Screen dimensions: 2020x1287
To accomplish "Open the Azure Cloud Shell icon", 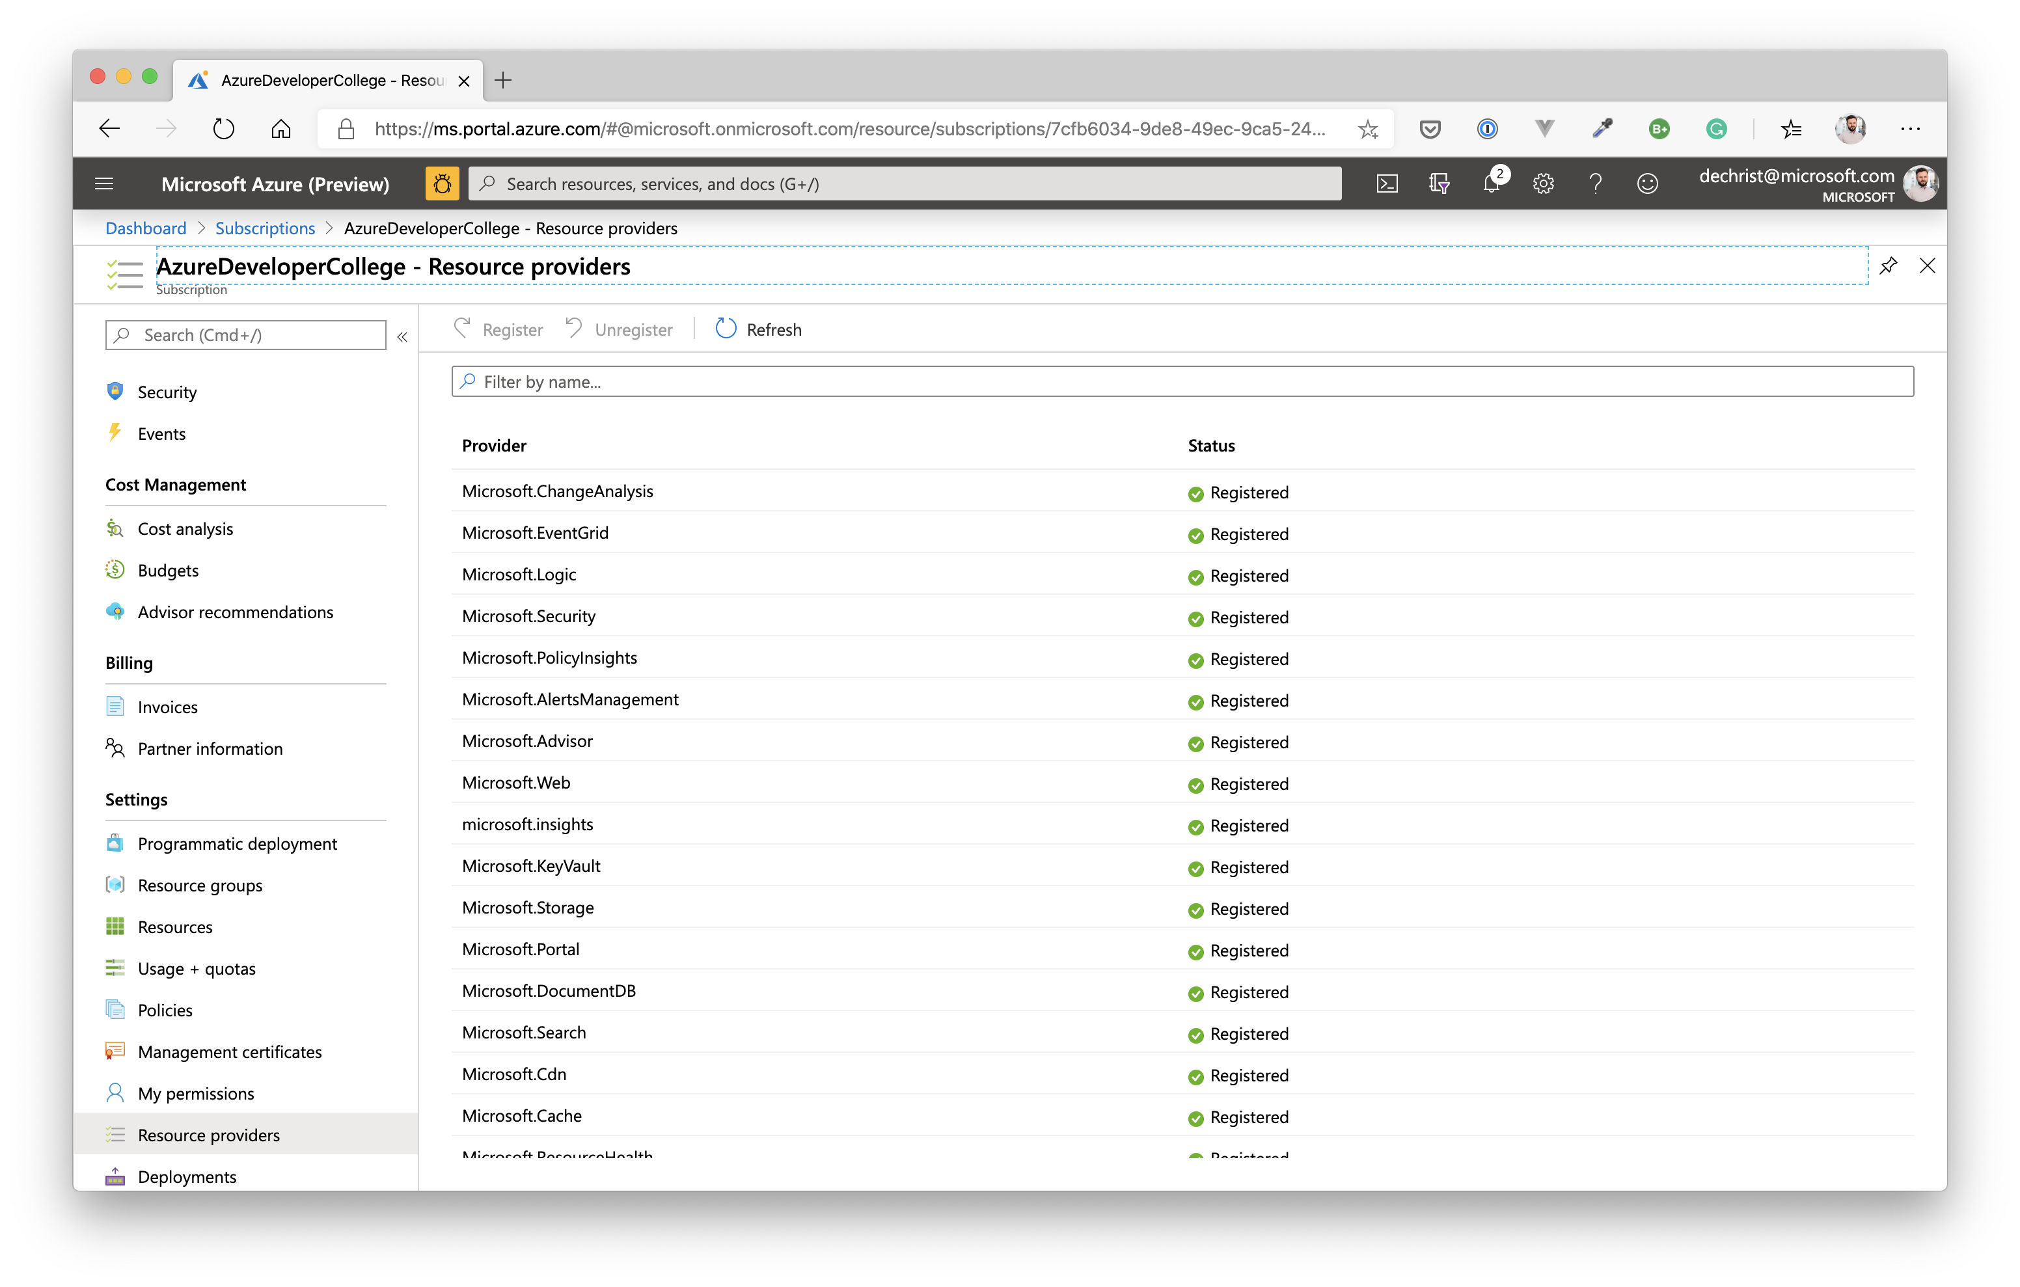I will pos(1387,183).
